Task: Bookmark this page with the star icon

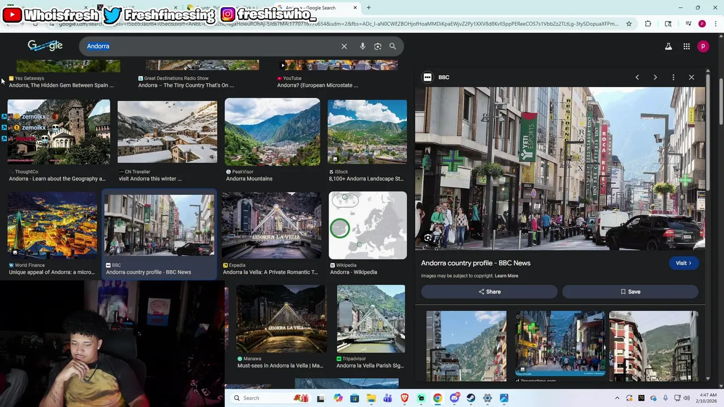Action: [x=629, y=24]
